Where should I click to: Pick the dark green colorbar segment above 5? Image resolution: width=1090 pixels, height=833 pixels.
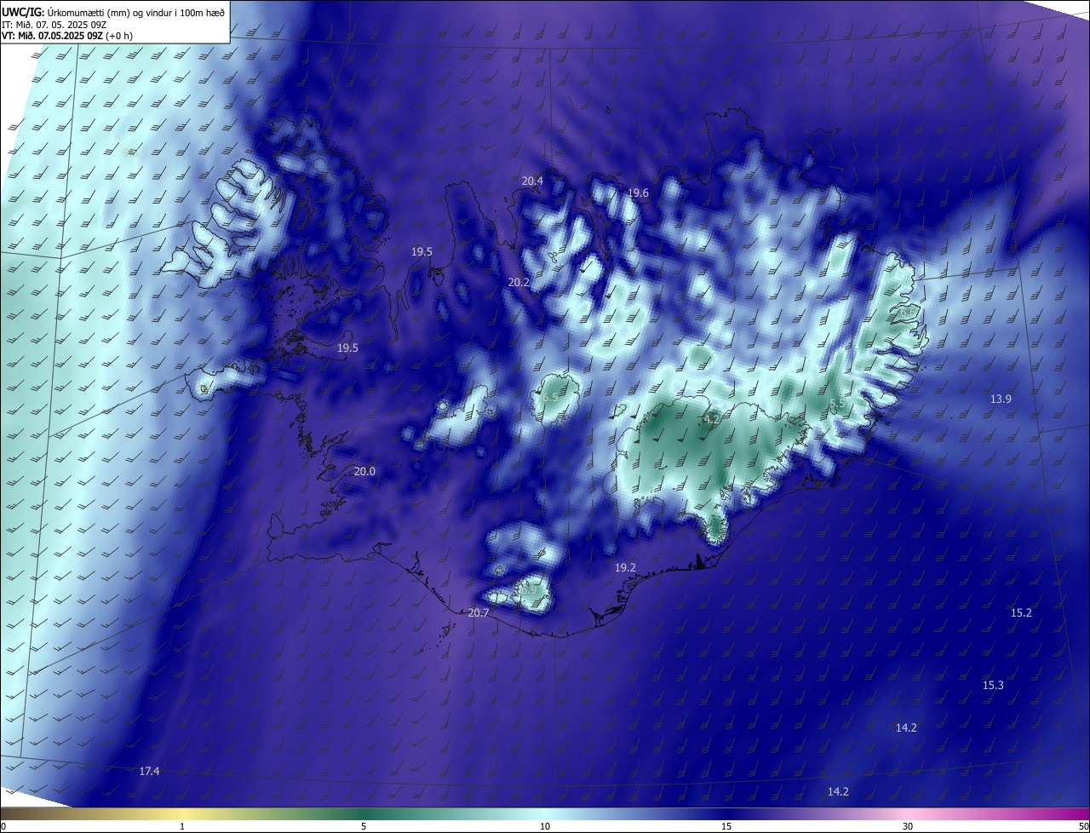364,813
